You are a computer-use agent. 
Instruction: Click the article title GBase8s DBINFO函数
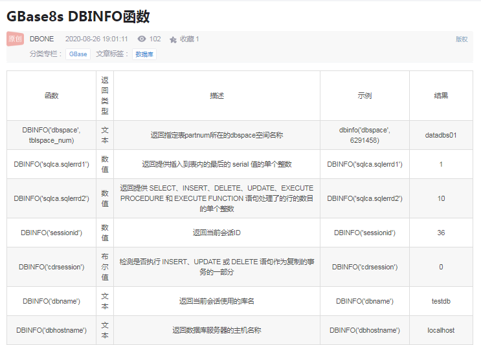coord(78,16)
